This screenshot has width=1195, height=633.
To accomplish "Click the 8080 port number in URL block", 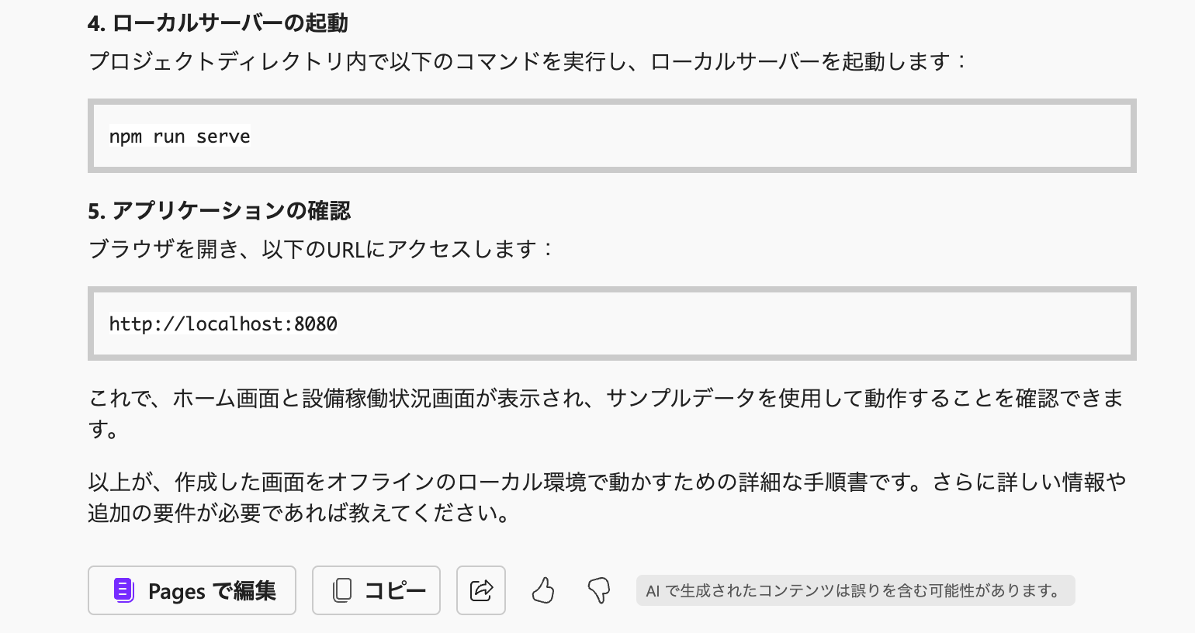I will (x=316, y=323).
